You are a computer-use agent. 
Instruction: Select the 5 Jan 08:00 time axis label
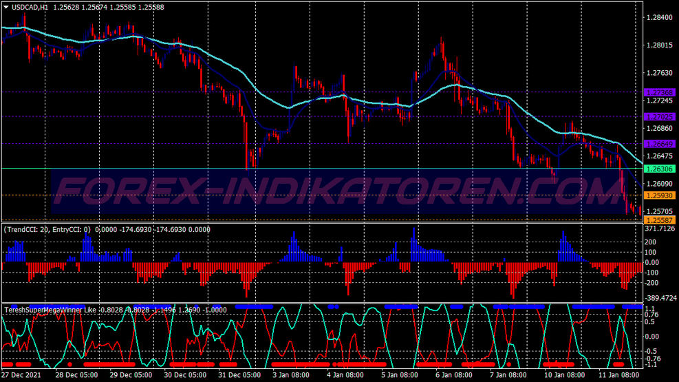click(399, 375)
